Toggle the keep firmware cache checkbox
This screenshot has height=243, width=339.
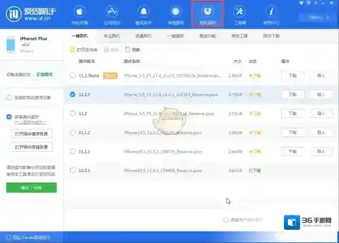point(9,117)
